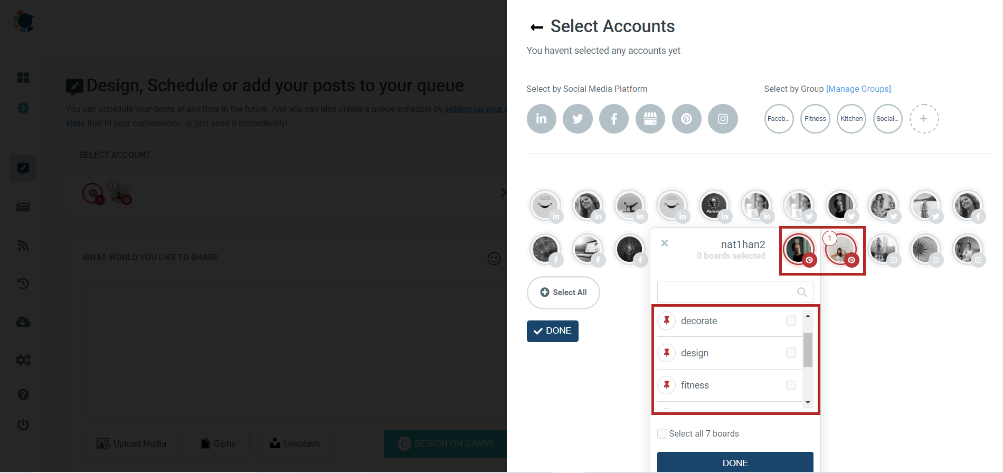Filter accounts by Instagram platform
Image resolution: width=1003 pixels, height=473 pixels.
pos(723,119)
